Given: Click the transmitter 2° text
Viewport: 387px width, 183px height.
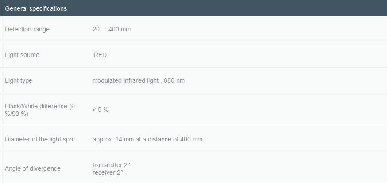Looking at the screenshot, I should pyautogui.click(x=111, y=165).
